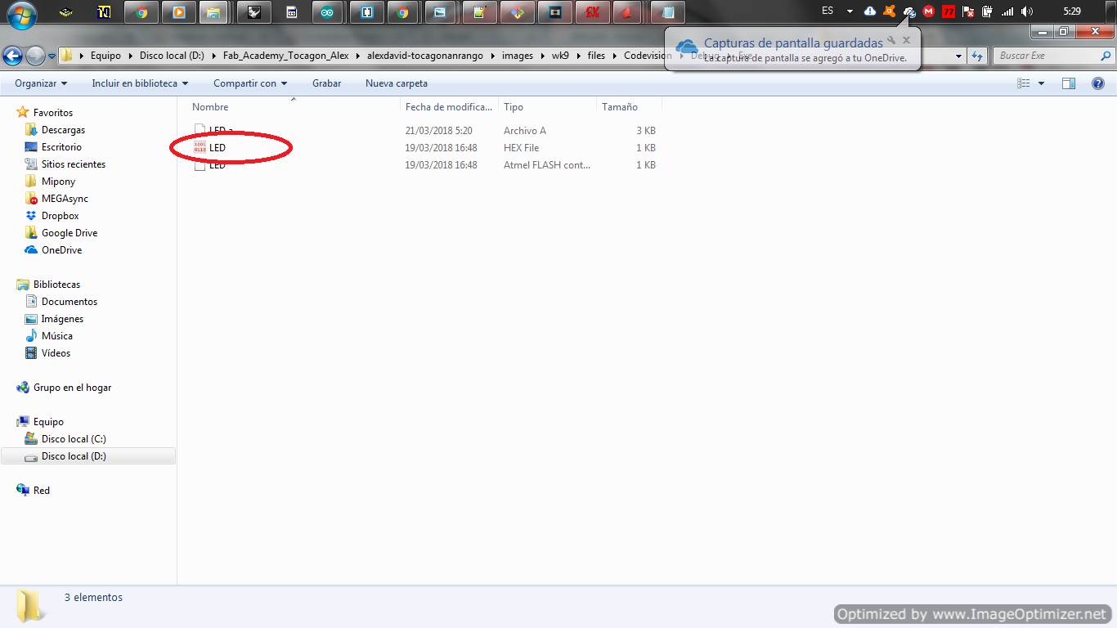Open first Chrome icon in taskbar

point(141,12)
